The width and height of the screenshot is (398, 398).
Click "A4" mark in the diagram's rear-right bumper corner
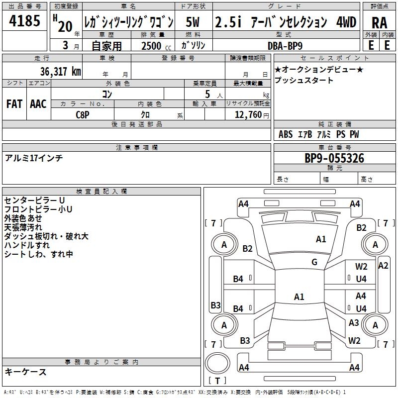click(354, 367)
